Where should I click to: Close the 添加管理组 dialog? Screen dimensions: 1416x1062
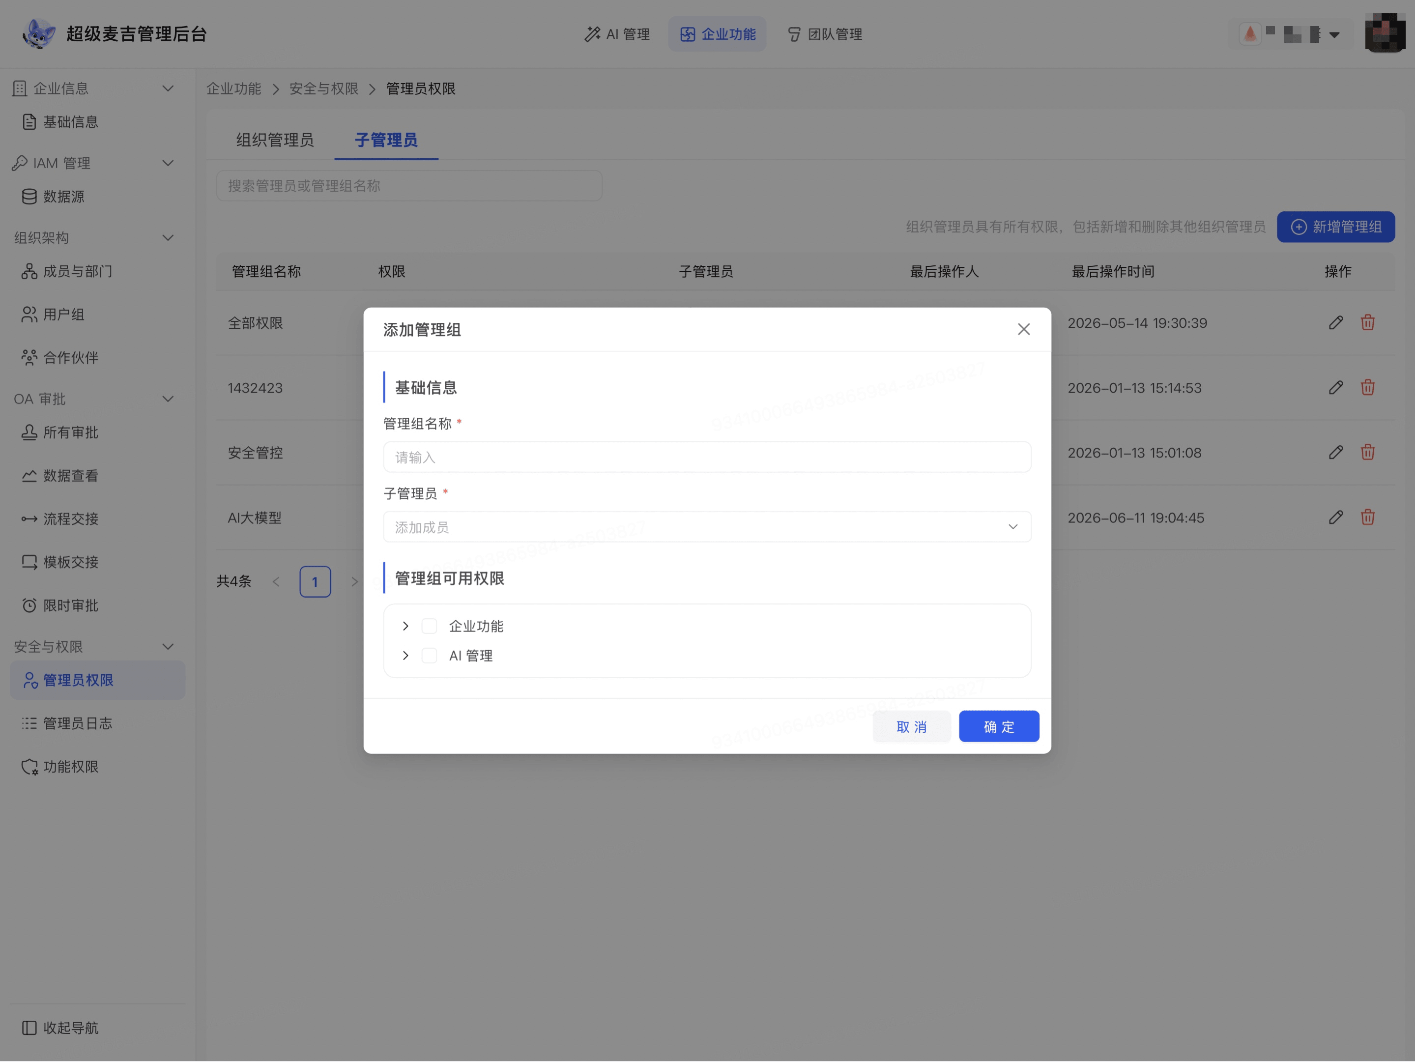coord(1024,329)
